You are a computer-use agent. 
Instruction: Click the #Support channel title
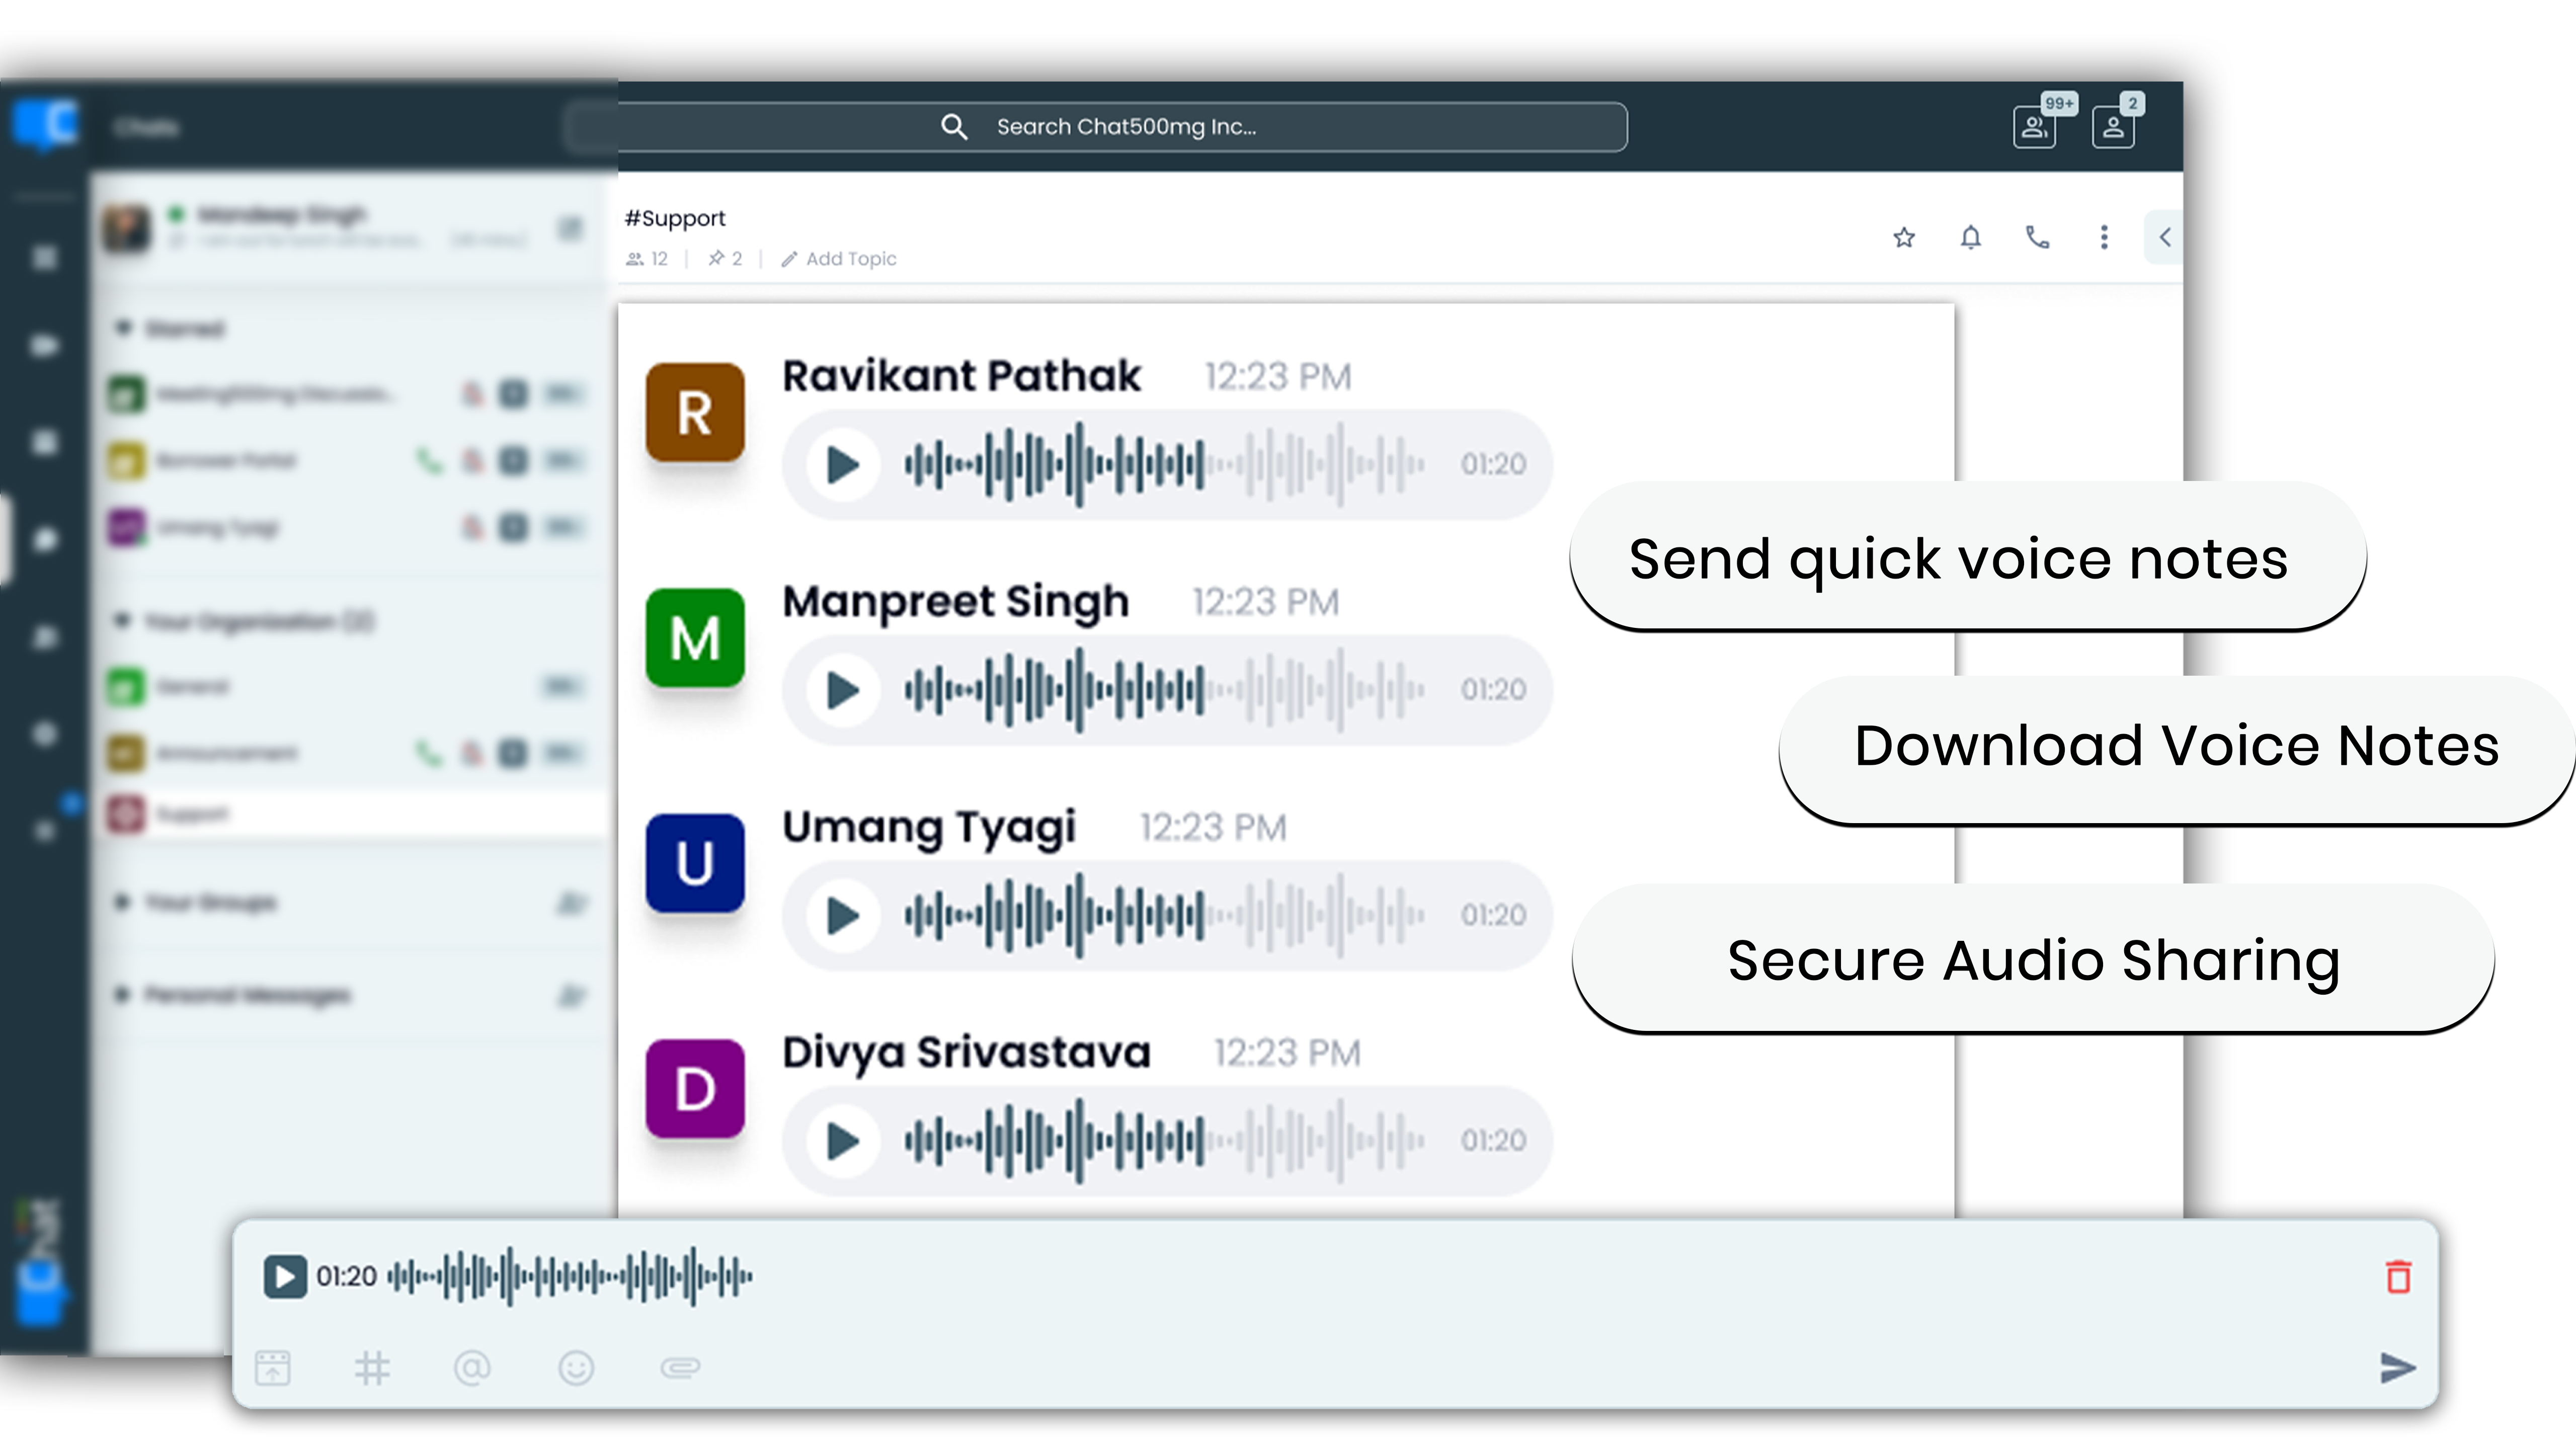[675, 218]
